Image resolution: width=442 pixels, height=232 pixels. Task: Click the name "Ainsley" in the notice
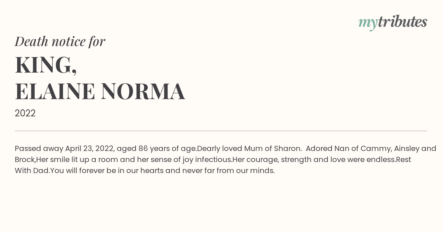(x=407, y=149)
